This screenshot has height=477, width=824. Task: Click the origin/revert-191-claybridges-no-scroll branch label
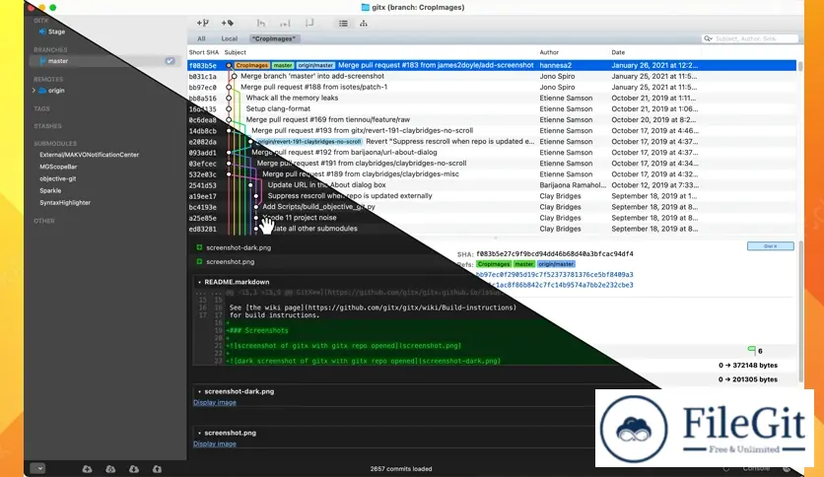[309, 141]
